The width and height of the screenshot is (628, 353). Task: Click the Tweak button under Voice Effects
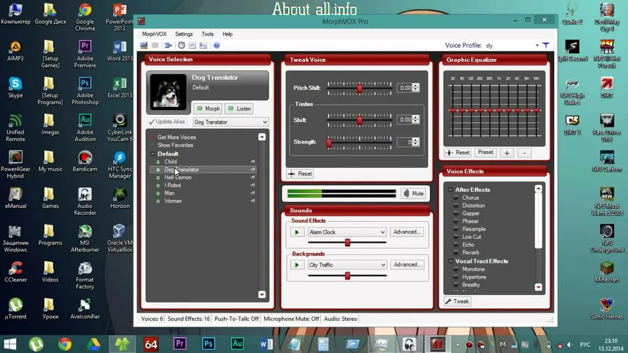pyautogui.click(x=457, y=302)
